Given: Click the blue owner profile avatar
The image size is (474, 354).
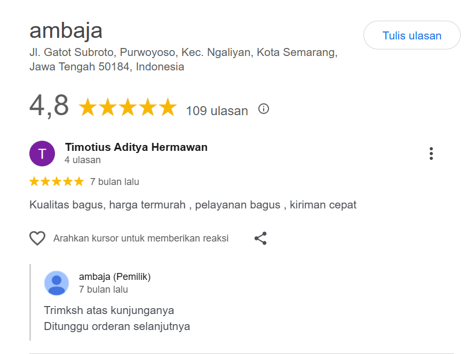Looking at the screenshot, I should coord(57,283).
